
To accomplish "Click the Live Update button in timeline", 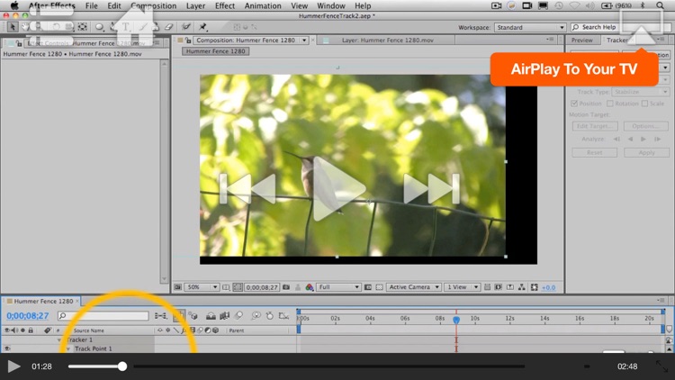I will (x=179, y=316).
